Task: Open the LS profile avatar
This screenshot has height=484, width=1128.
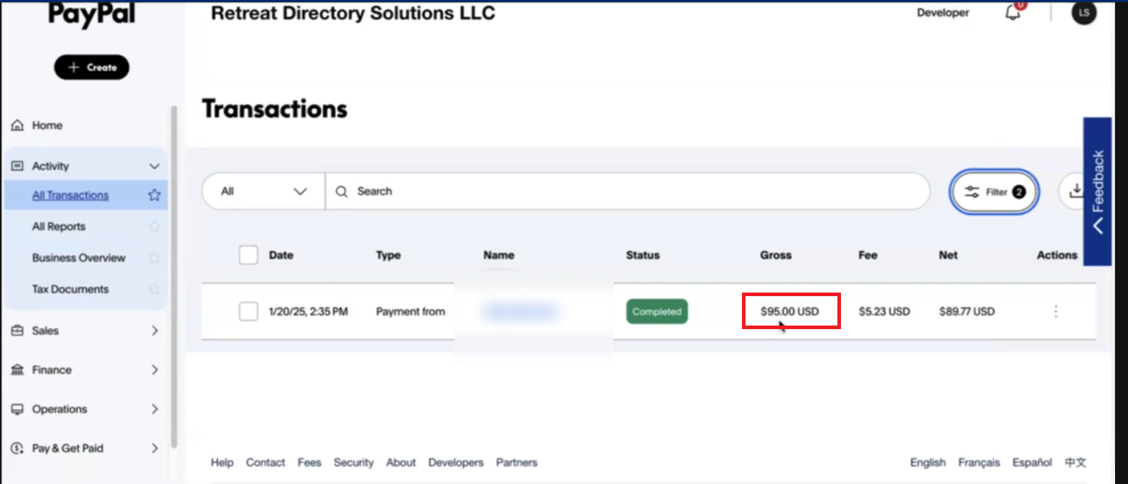Action: coord(1084,12)
